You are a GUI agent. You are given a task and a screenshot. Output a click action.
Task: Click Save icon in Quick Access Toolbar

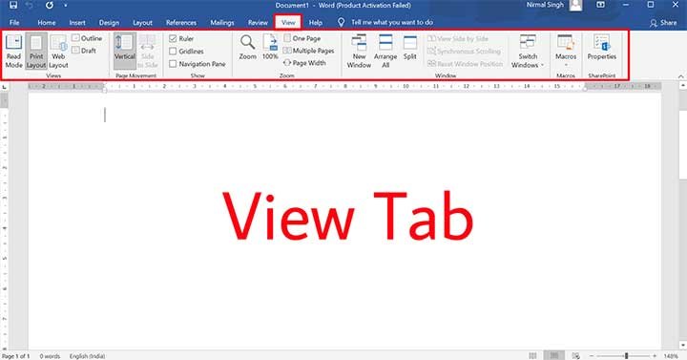click(13, 6)
